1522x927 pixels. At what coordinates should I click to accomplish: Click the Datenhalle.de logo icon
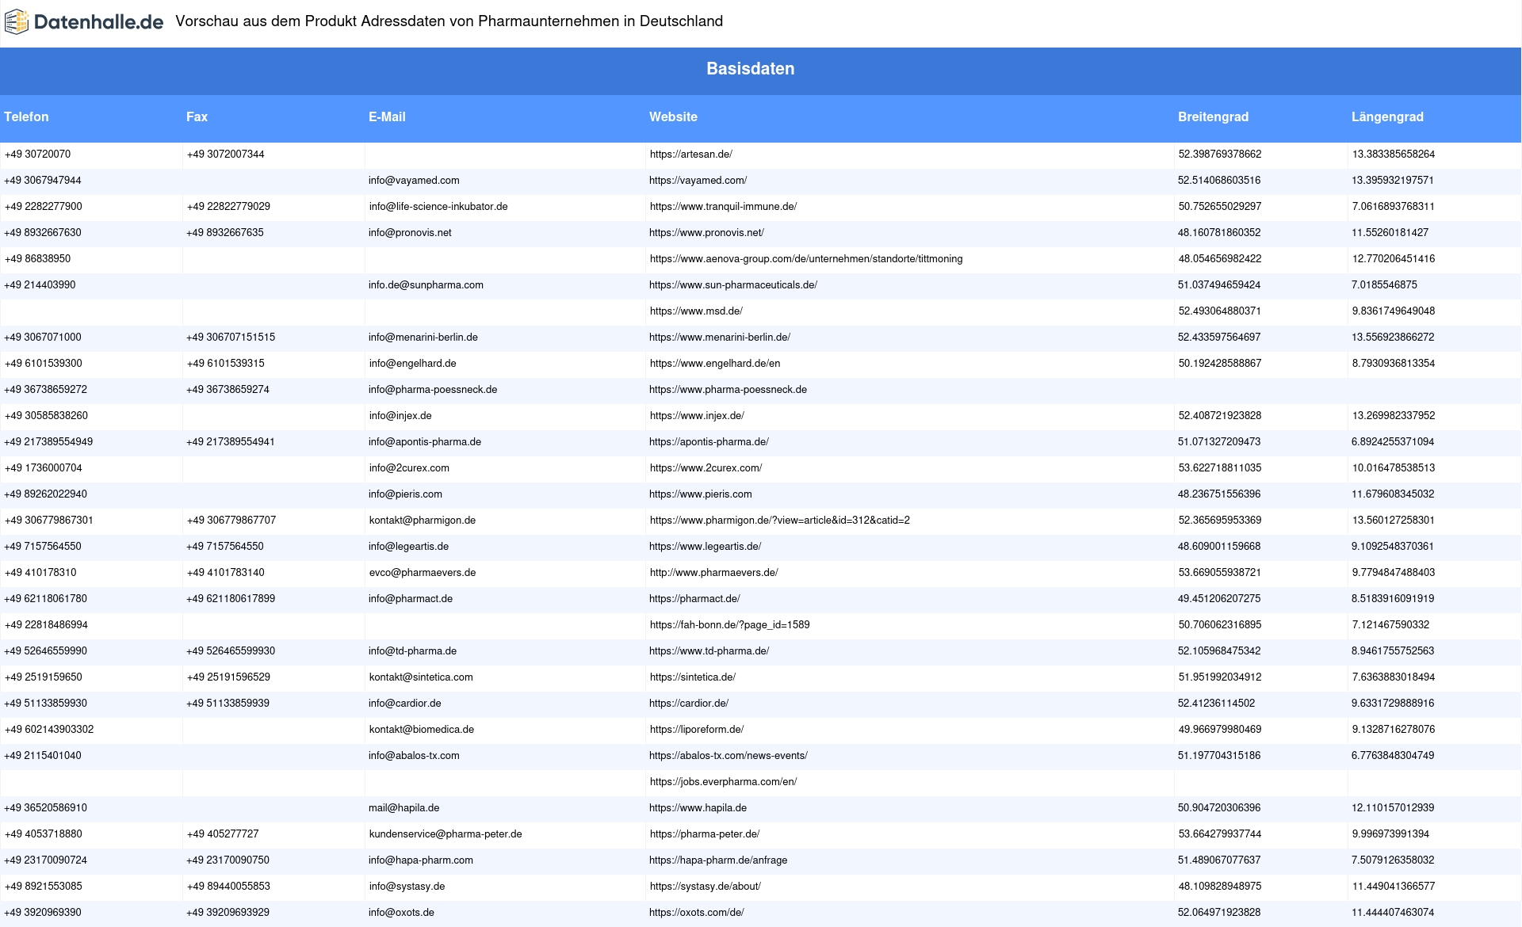click(x=17, y=22)
